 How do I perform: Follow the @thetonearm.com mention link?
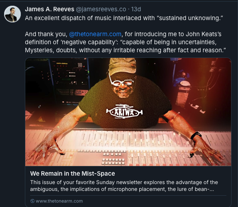click(95, 34)
